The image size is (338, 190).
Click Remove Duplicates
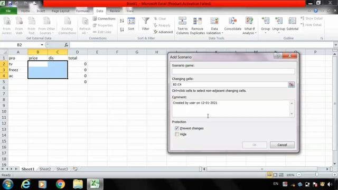click(197, 26)
